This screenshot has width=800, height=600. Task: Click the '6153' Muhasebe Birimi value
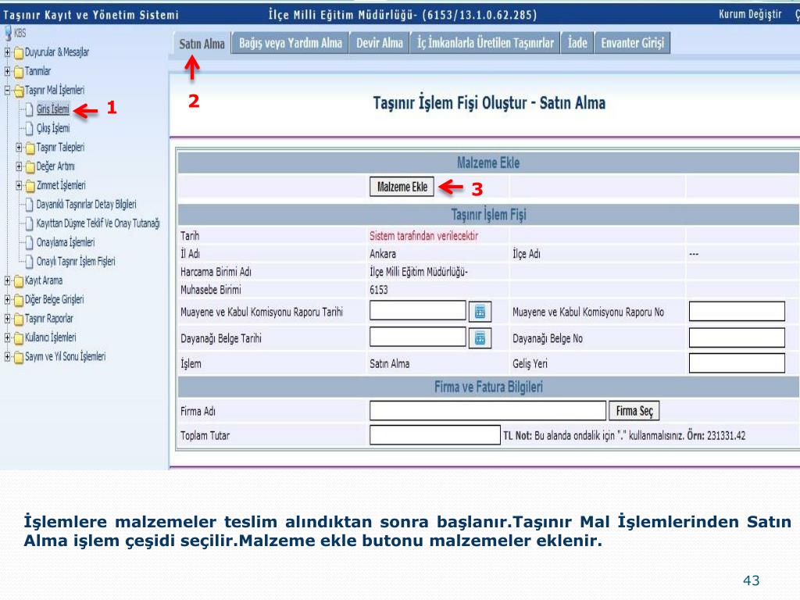pos(379,290)
